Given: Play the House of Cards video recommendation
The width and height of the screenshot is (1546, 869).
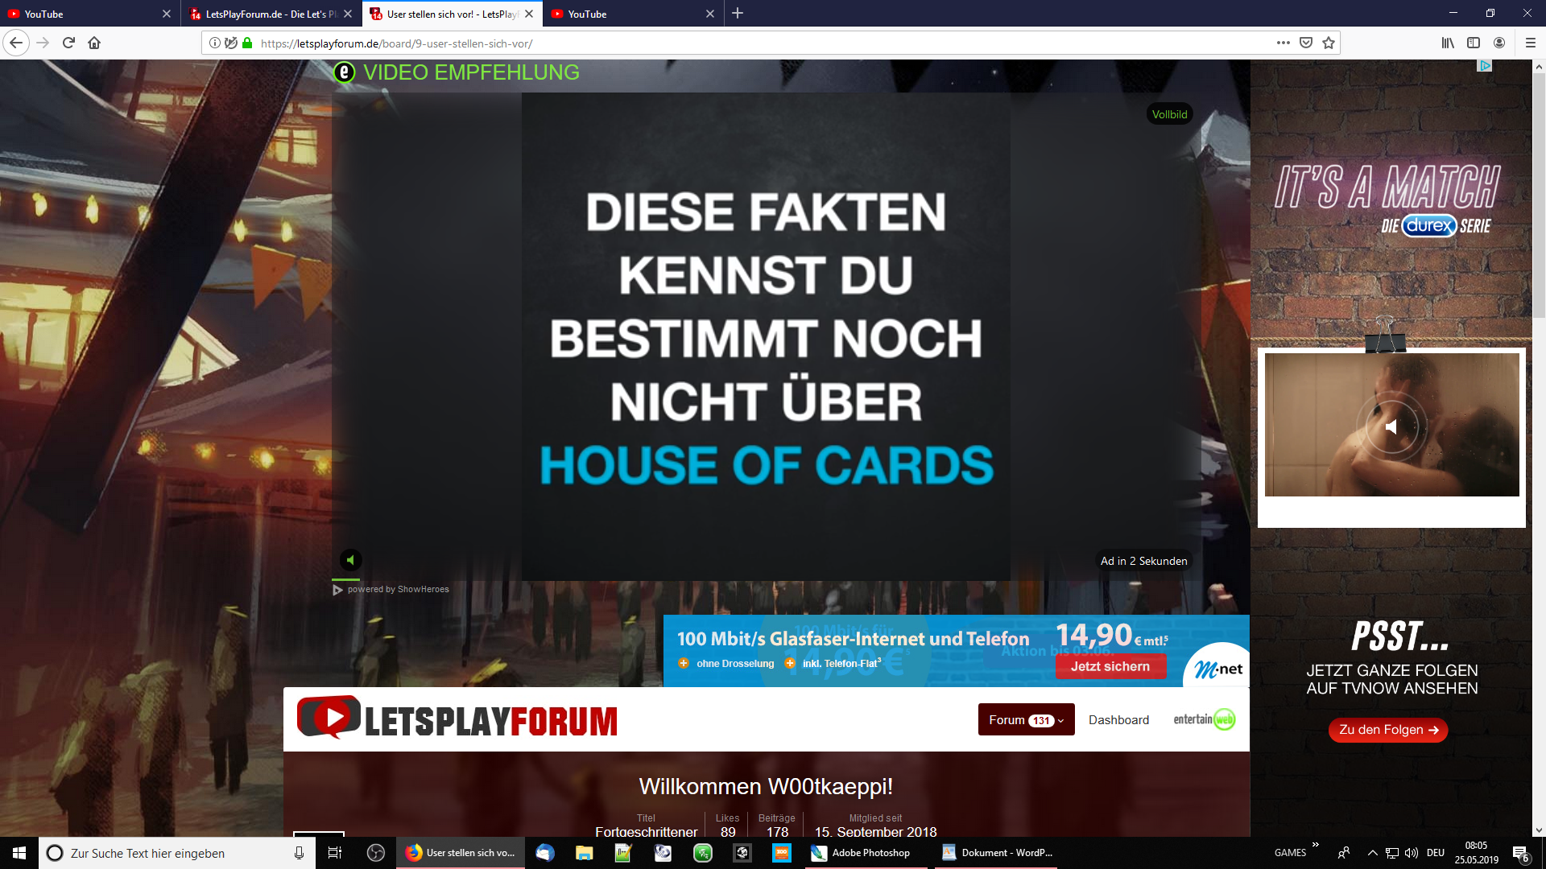Looking at the screenshot, I should coord(766,336).
